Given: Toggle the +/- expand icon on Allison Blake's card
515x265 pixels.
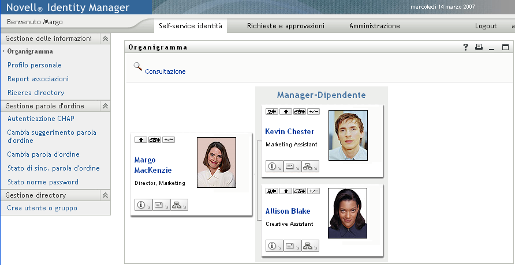Looking at the screenshot, I should click(314, 191).
